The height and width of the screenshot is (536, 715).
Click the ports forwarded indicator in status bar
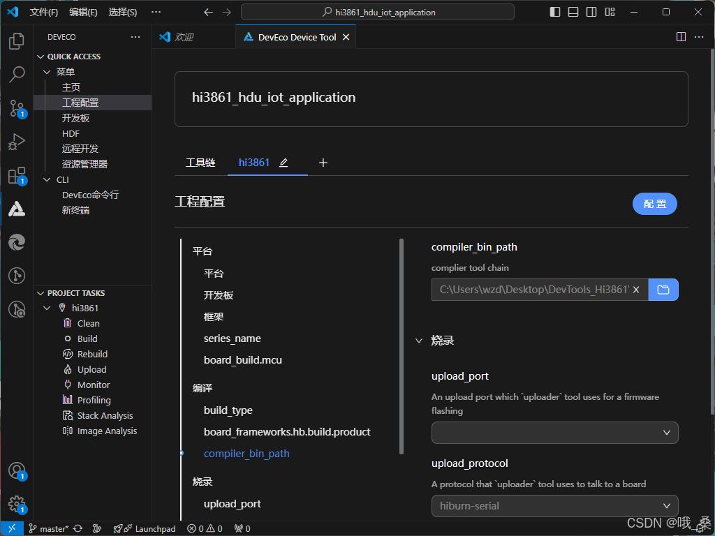point(242,529)
